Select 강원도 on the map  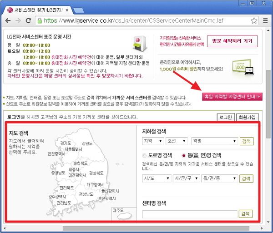tap(87, 144)
